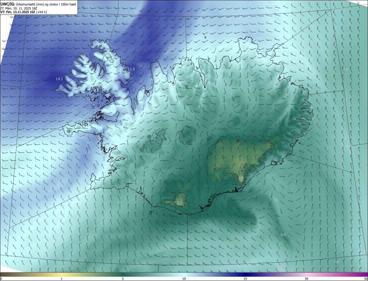Click the 0 tick on the color scale

click(x=1, y=279)
